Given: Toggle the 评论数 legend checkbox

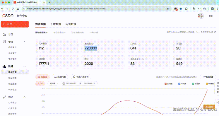Looking at the screenshot, I should pyautogui.click(x=179, y=83).
